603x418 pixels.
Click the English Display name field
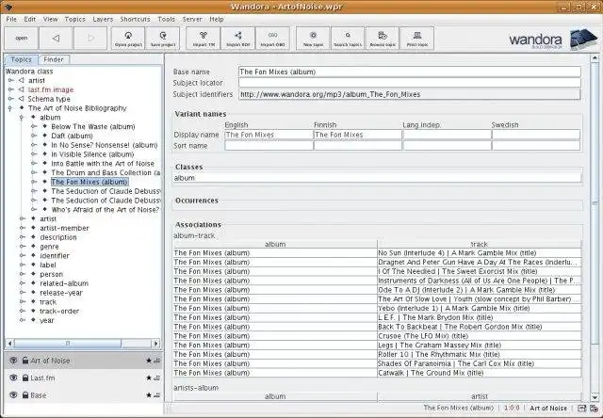point(269,135)
